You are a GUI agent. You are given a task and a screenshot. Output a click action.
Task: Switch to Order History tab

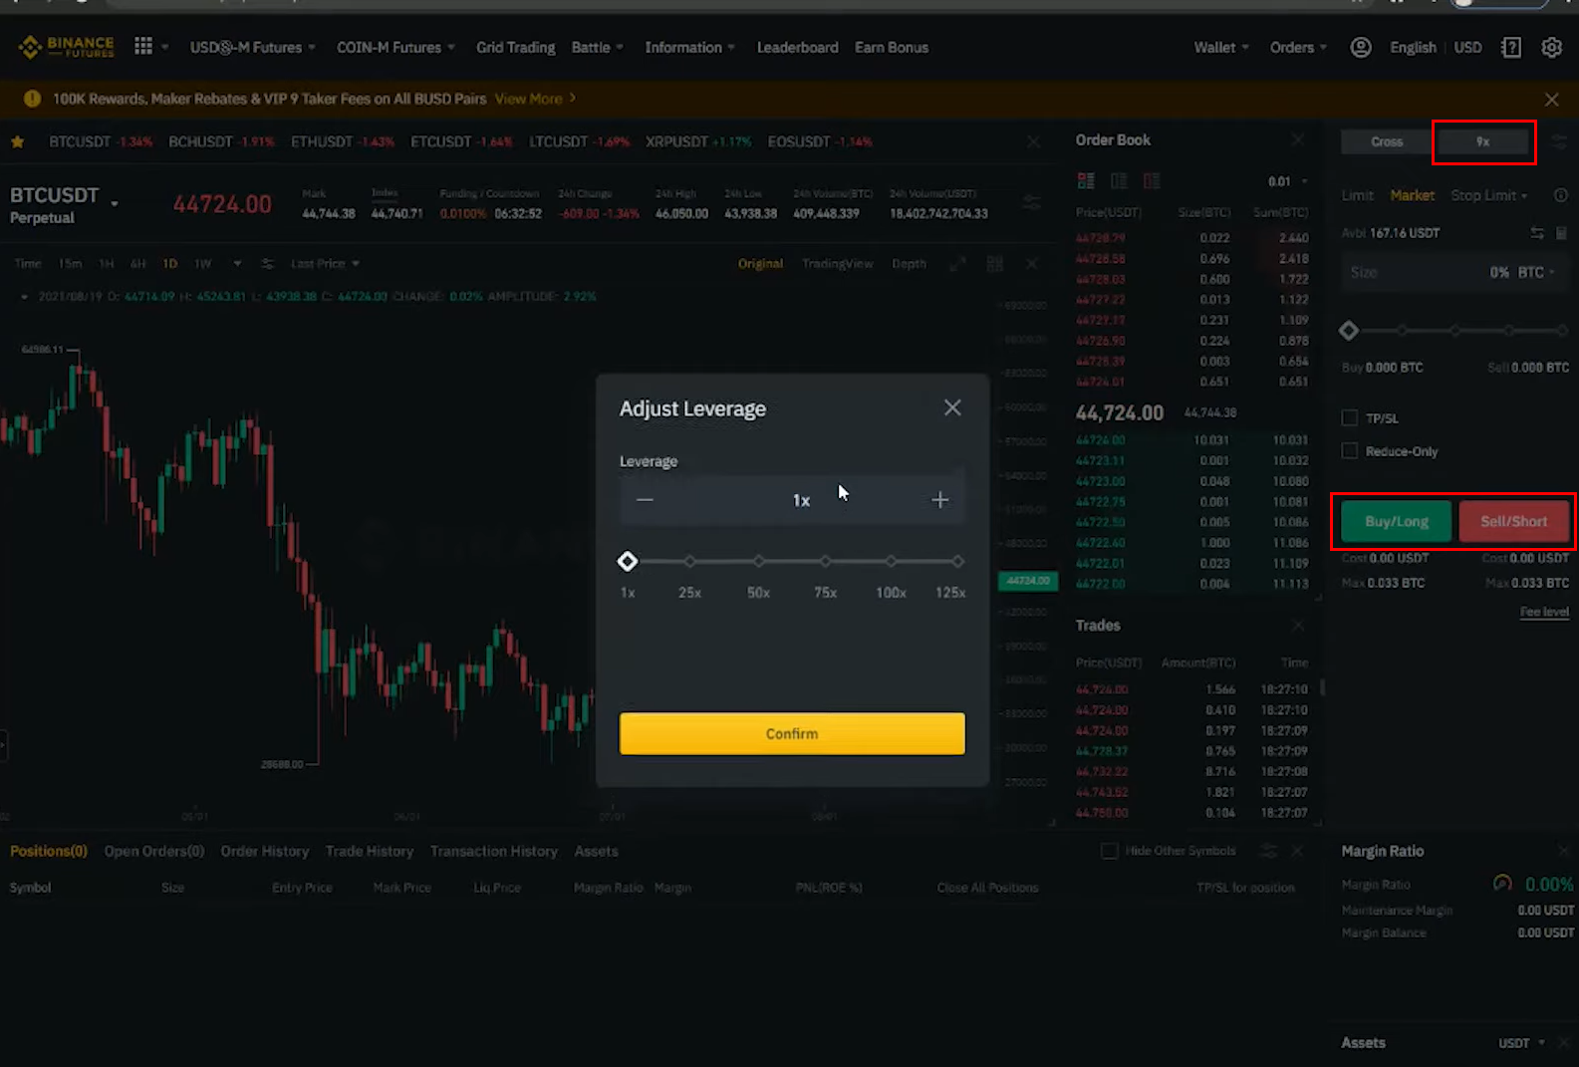[265, 851]
